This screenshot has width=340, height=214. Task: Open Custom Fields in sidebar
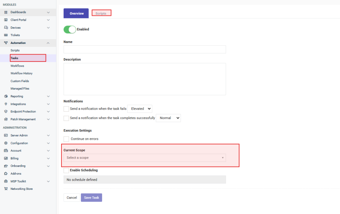(x=20, y=81)
